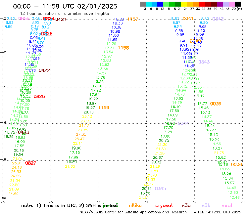Screen dimensions: 245x215
Task: Click the 84 longitude axis label
Action: pos(146,202)
